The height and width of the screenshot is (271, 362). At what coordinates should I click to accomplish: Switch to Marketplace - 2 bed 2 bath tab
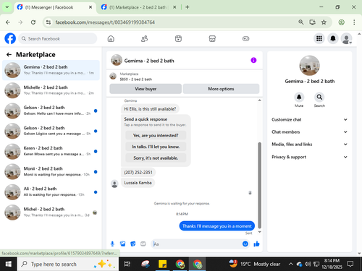pos(139,7)
